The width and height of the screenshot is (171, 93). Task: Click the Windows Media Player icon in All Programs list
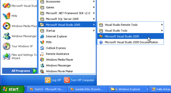tap(42, 60)
